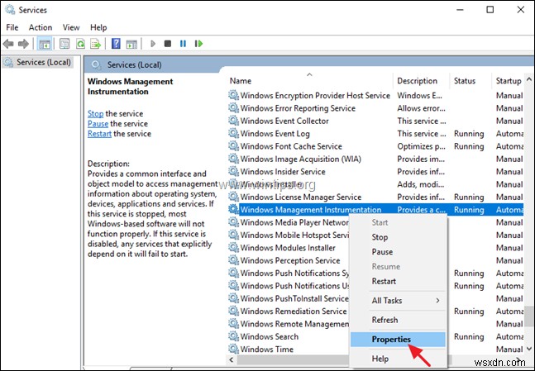Click the Restart the service link
The image size is (535, 371).
(x=99, y=134)
